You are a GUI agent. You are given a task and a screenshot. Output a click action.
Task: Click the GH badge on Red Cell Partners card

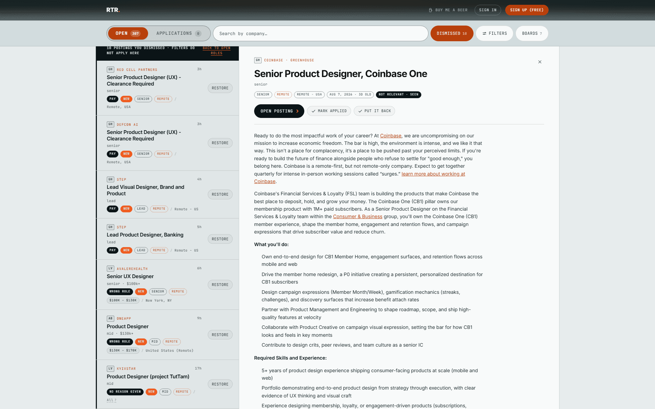111,70
